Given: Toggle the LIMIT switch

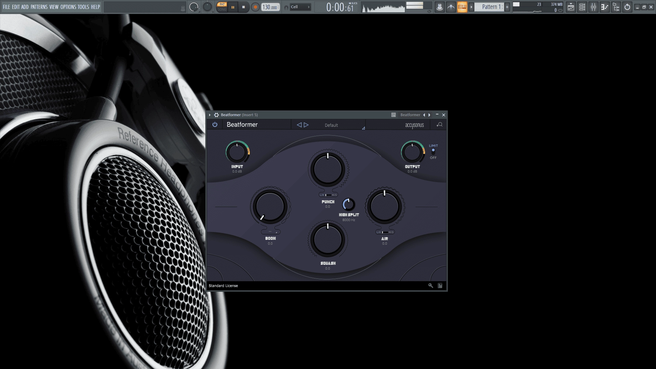Looking at the screenshot, I should pos(433,152).
